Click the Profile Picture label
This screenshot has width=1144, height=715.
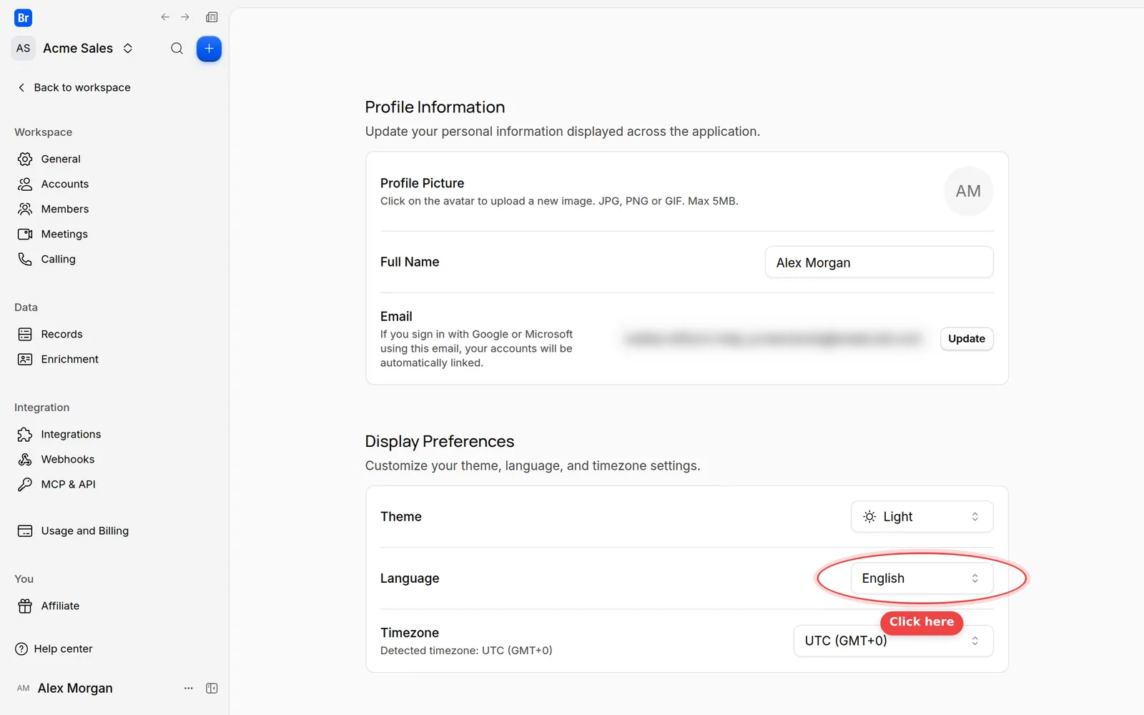click(x=422, y=183)
